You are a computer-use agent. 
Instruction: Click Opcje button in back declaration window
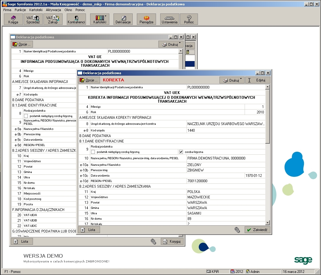22,44
